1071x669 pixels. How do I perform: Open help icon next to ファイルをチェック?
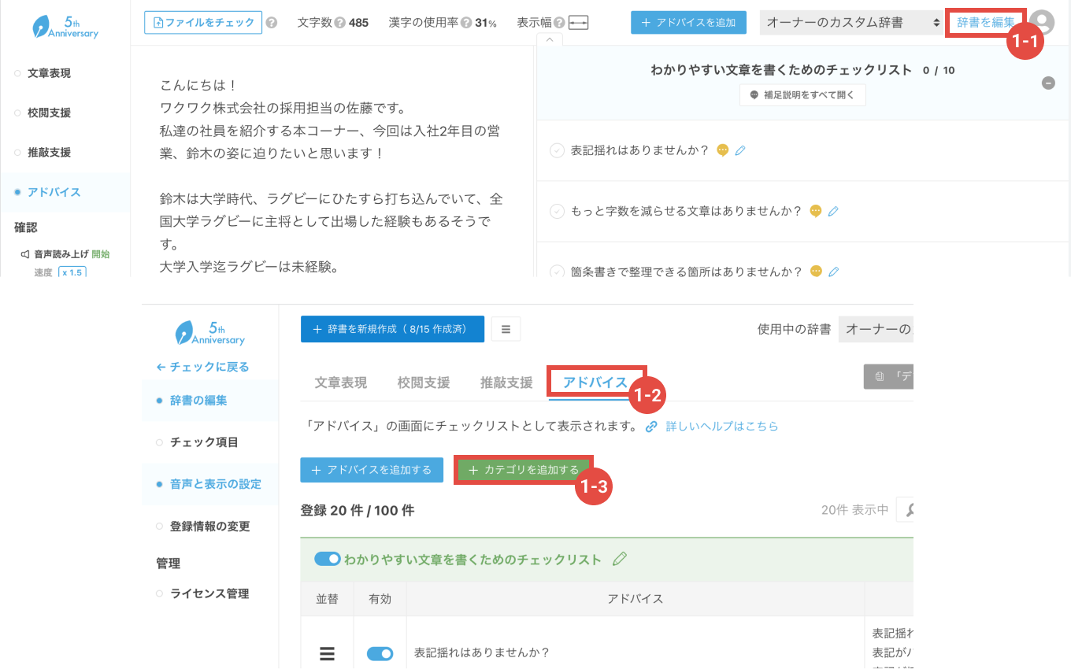[272, 23]
